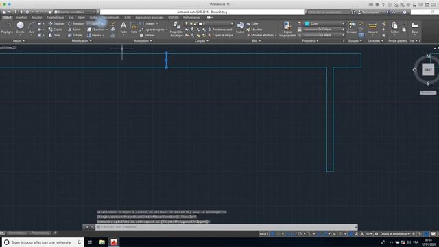Click the Linéaire dimension tool
The width and height of the screenshot is (439, 247).
[x=147, y=24]
